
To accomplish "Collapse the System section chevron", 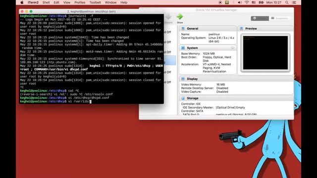I will pyautogui.click(x=233, y=48).
